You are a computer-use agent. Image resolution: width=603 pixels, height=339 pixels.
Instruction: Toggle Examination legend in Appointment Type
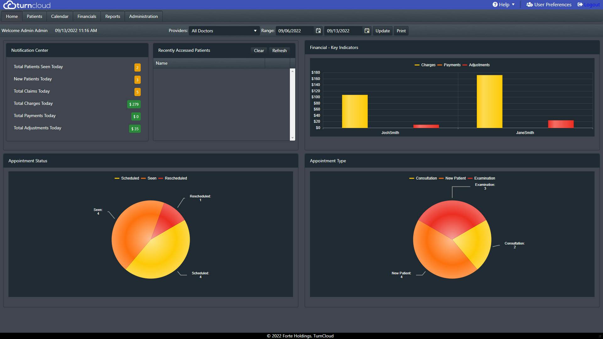(x=484, y=178)
